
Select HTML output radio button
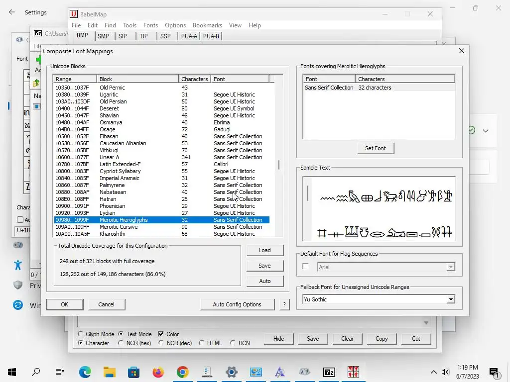coord(201,343)
